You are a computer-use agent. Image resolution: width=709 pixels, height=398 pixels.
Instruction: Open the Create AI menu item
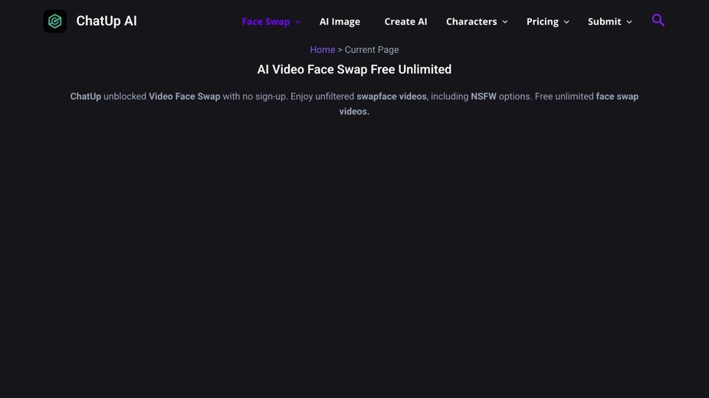click(405, 21)
